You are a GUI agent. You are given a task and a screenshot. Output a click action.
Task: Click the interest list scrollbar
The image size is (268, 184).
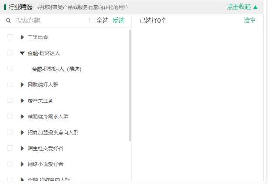tap(130, 85)
